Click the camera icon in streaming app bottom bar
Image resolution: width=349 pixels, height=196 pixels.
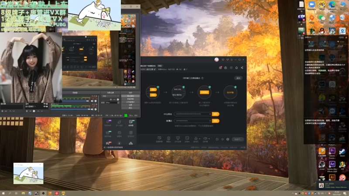tap(168, 138)
